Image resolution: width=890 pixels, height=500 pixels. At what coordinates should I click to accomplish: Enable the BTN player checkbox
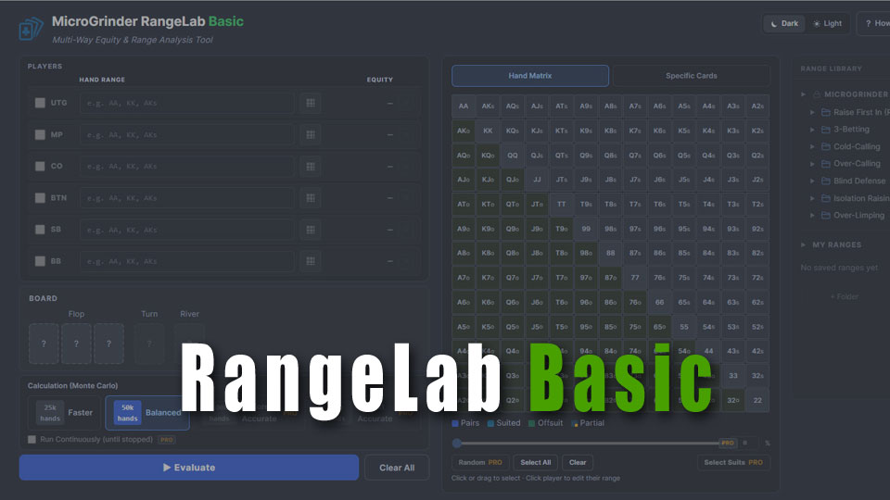[x=40, y=198]
